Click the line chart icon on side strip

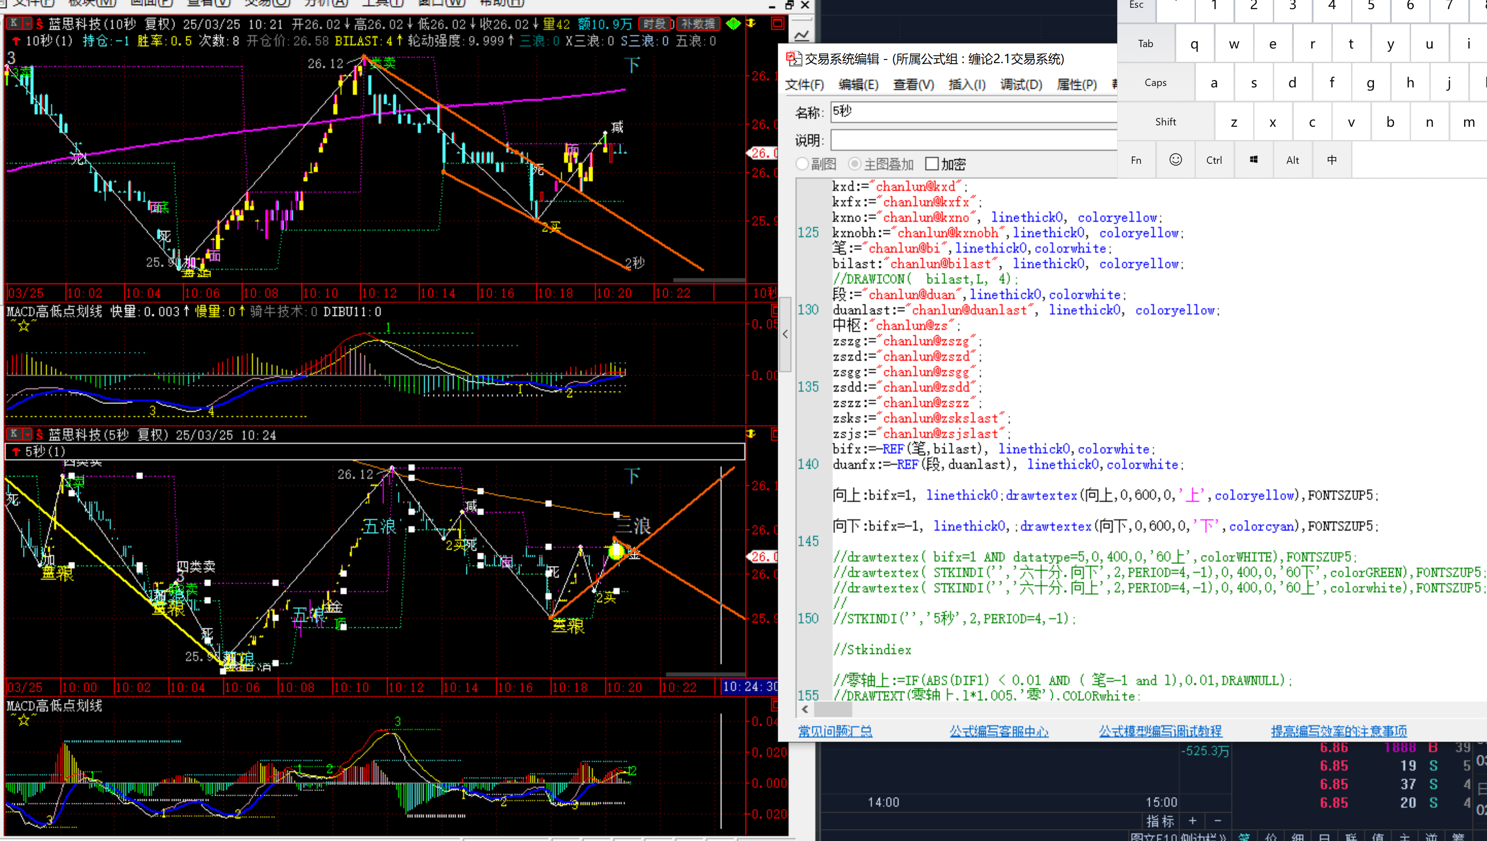[x=802, y=36]
